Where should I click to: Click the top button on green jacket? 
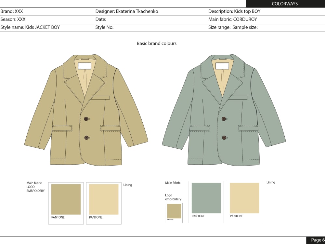(x=224, y=119)
